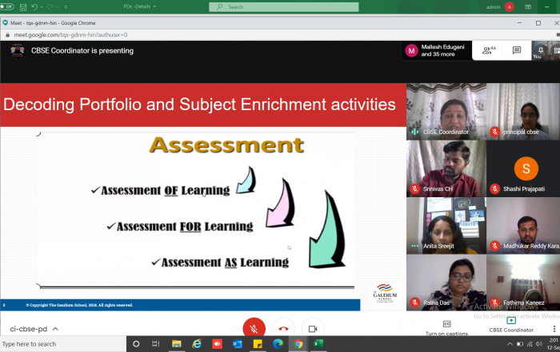Screen dimensions: 560x352
Task: Click the Excel search box
Action: pyautogui.click(x=283, y=6)
